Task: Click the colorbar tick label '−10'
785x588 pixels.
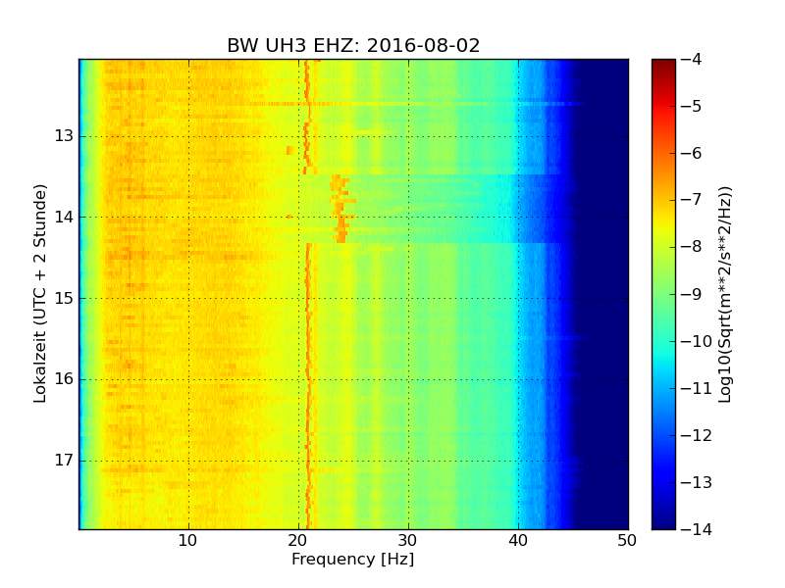Action: (696, 341)
